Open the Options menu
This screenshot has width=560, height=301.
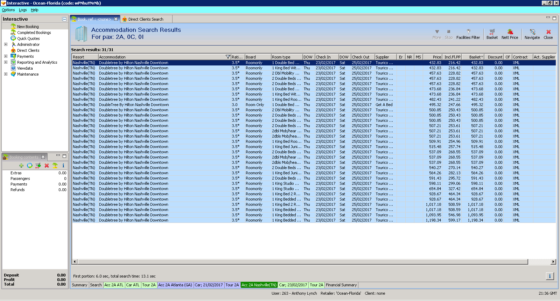8,10
